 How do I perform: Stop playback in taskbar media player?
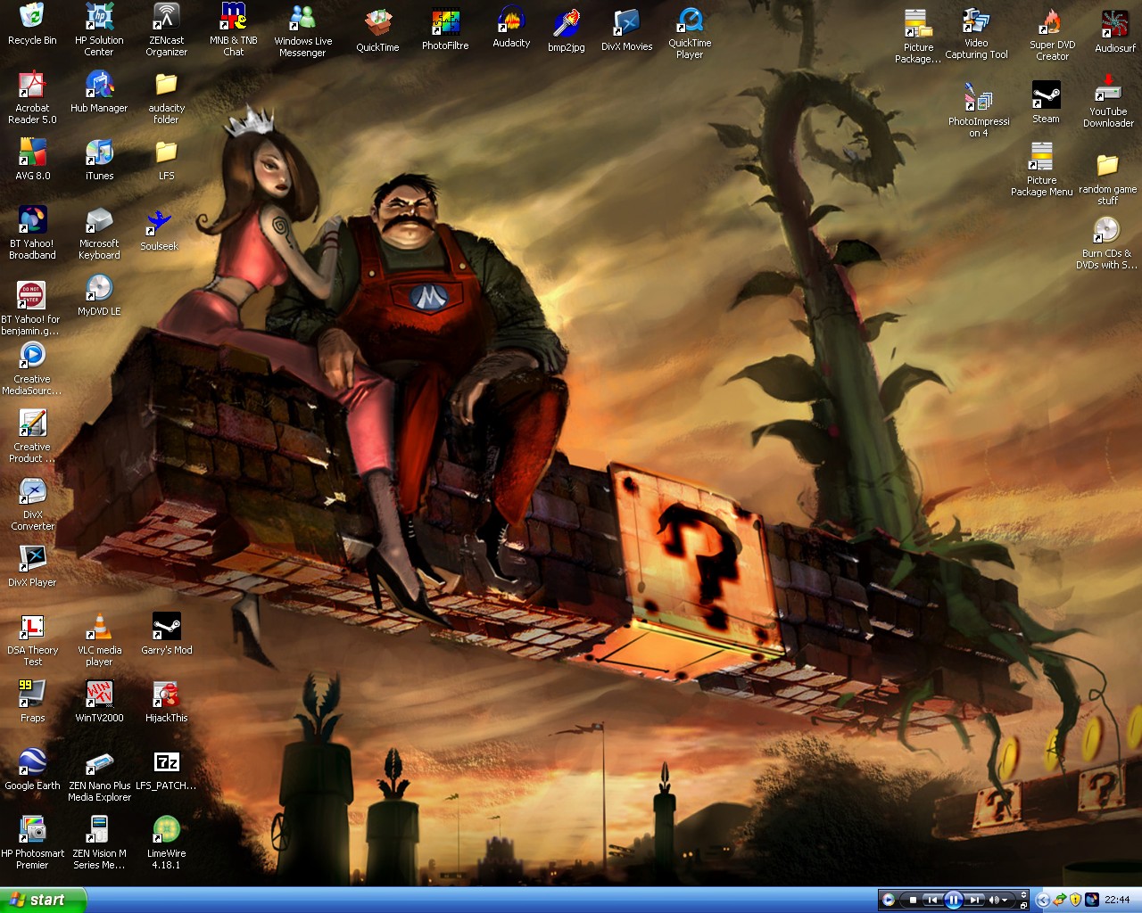click(912, 901)
